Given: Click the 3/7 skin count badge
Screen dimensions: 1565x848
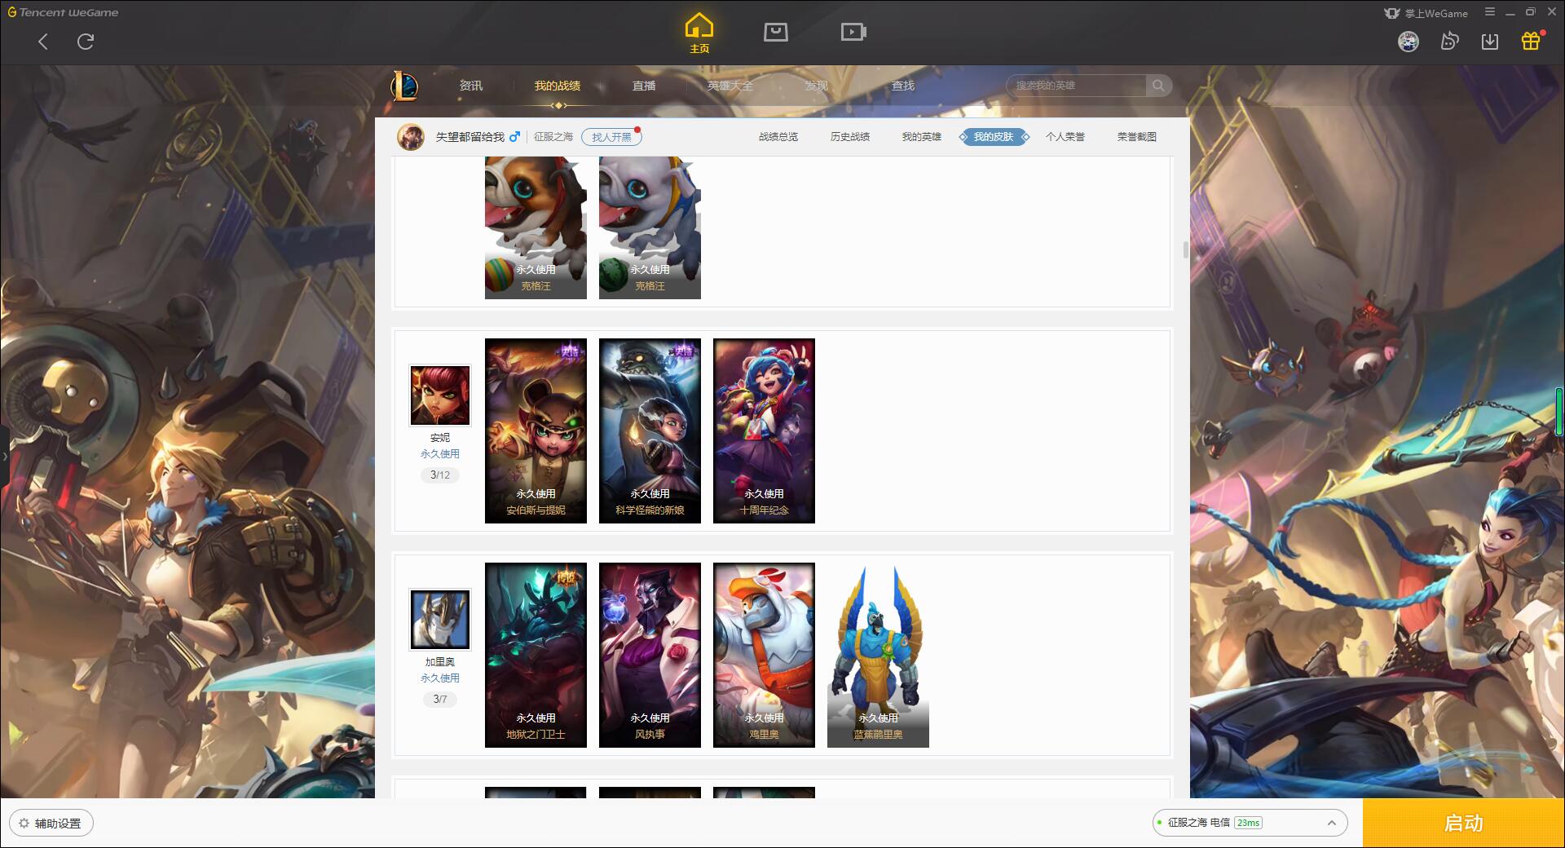Looking at the screenshot, I should click(440, 699).
